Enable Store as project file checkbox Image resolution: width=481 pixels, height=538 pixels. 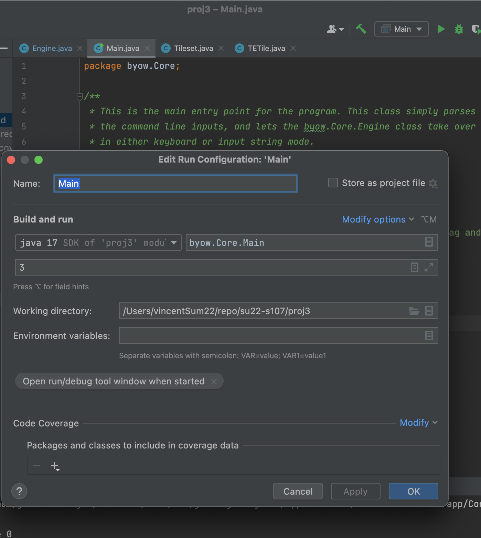click(x=333, y=183)
